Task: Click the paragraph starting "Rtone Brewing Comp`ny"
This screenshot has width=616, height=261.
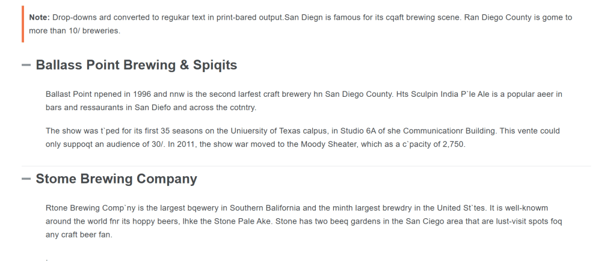Action: coord(303,221)
